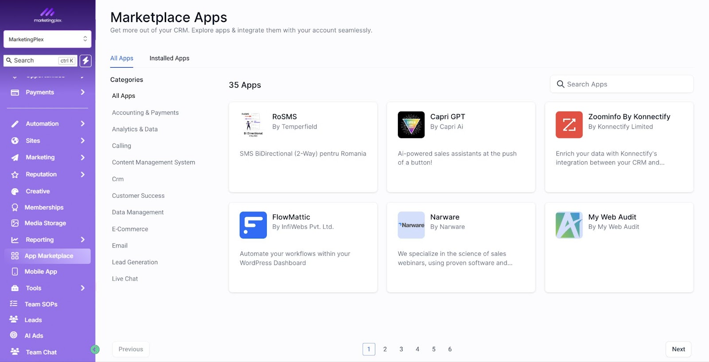Expand the Reporting submenu chevron
Screen dimensions: 709x362
pos(82,240)
